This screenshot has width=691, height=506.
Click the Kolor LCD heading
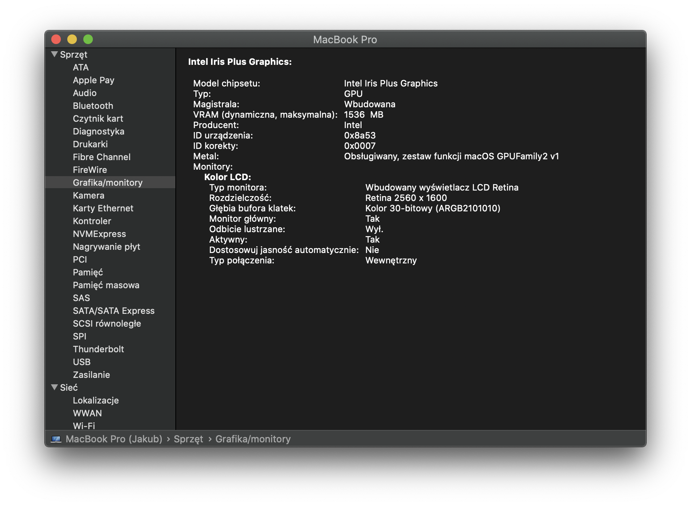tap(227, 177)
